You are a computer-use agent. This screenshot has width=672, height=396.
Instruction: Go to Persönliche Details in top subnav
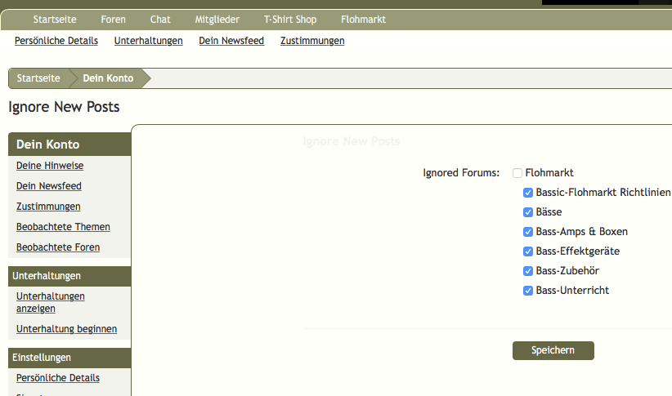[56, 41]
